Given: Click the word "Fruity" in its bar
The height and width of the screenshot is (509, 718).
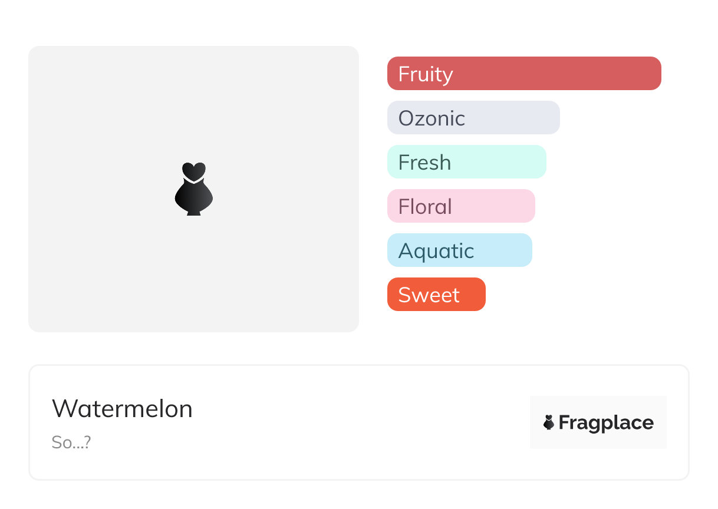Looking at the screenshot, I should [426, 74].
